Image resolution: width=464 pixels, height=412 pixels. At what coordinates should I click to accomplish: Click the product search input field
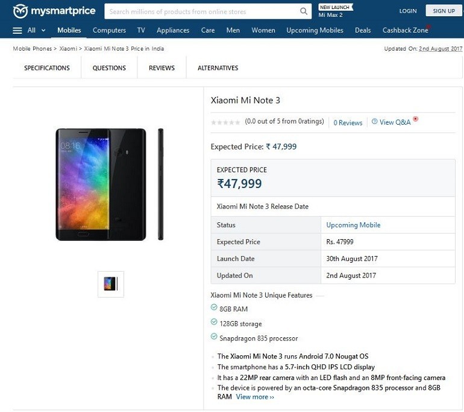(x=202, y=11)
